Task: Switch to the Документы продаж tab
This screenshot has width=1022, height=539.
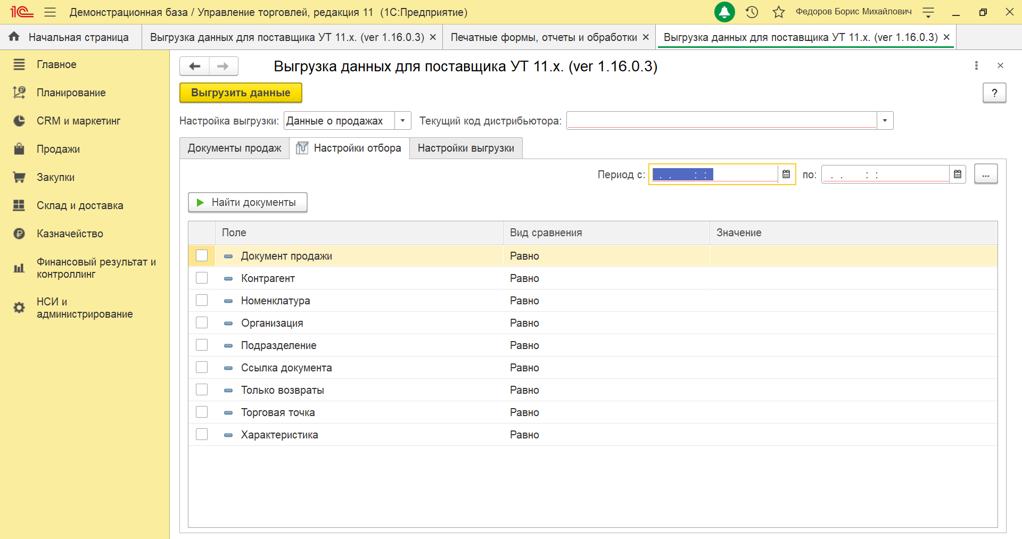Action: point(234,148)
